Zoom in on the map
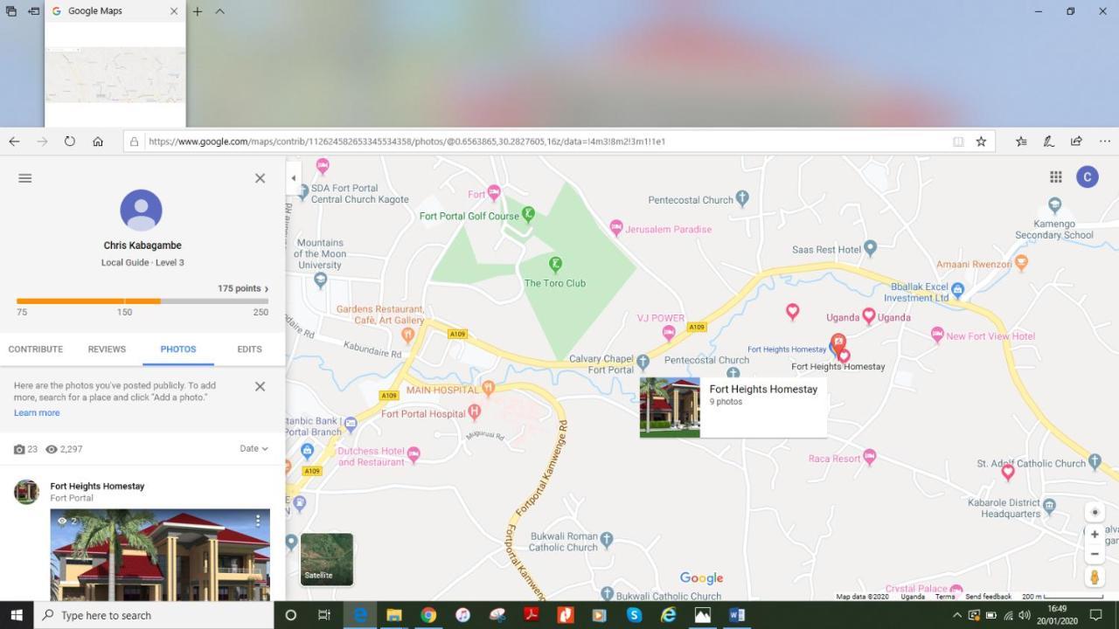 (x=1095, y=535)
